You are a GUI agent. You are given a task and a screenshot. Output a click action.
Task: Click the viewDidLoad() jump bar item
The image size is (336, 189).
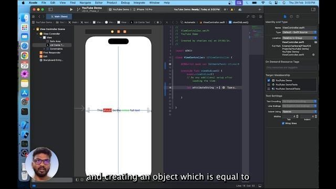coord(238,22)
